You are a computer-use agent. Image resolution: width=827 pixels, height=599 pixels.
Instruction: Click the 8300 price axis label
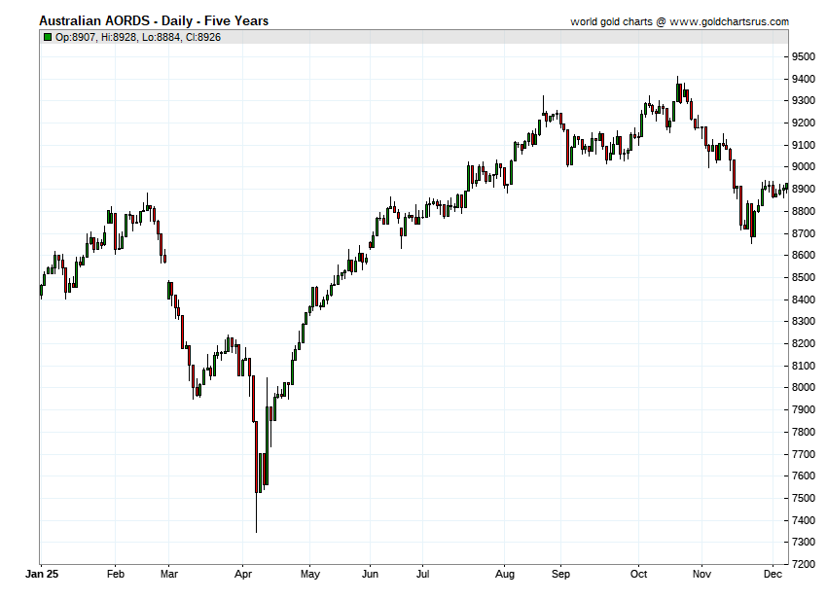[x=804, y=321]
